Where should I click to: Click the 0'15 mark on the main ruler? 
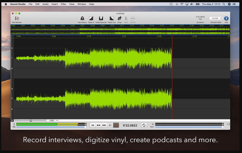124,37
